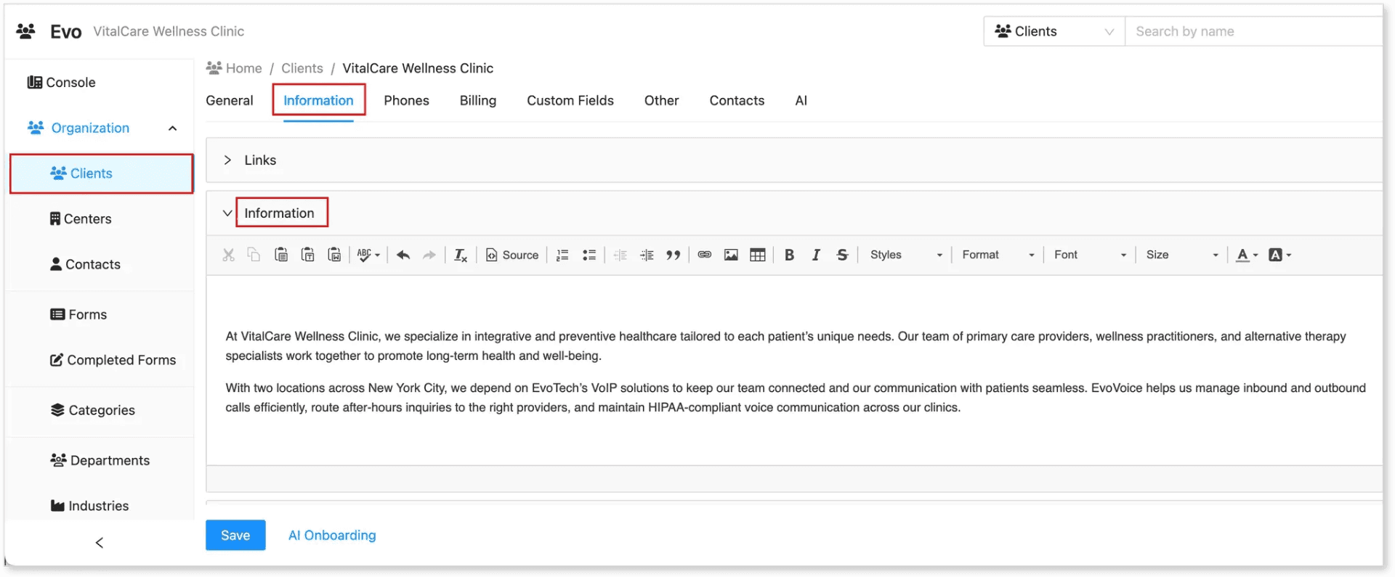The width and height of the screenshot is (1395, 577).
Task: Click the Cut icon in editor toolbar
Action: click(228, 255)
